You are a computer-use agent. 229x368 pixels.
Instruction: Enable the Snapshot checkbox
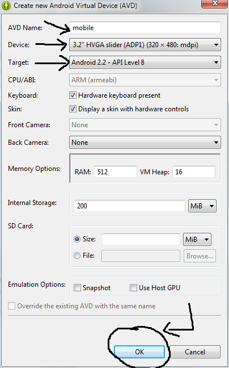tap(77, 288)
